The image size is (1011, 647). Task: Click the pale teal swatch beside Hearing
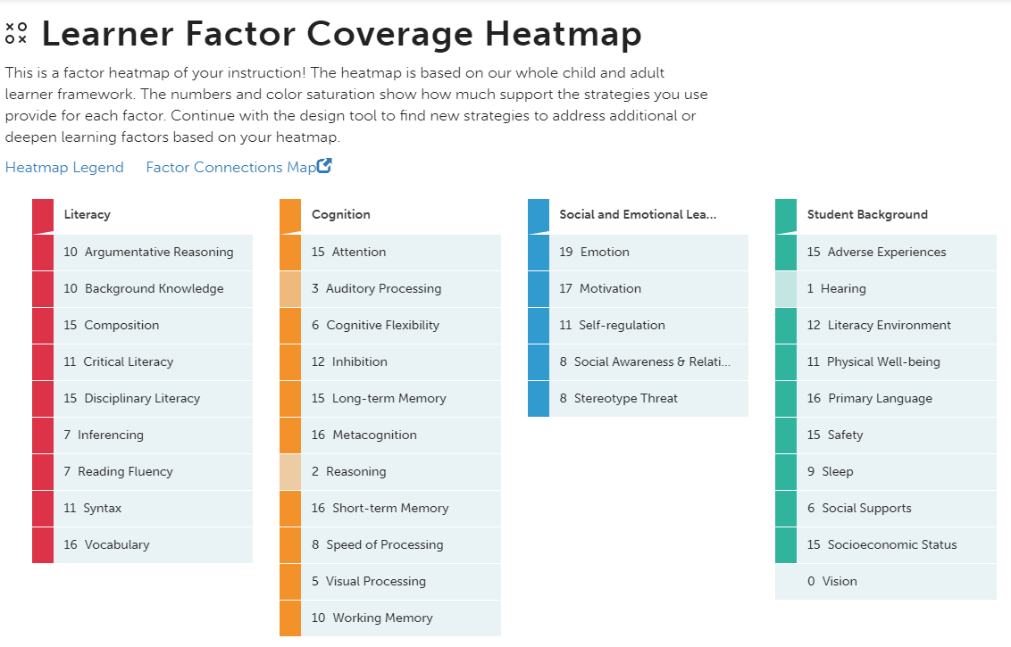coord(786,289)
